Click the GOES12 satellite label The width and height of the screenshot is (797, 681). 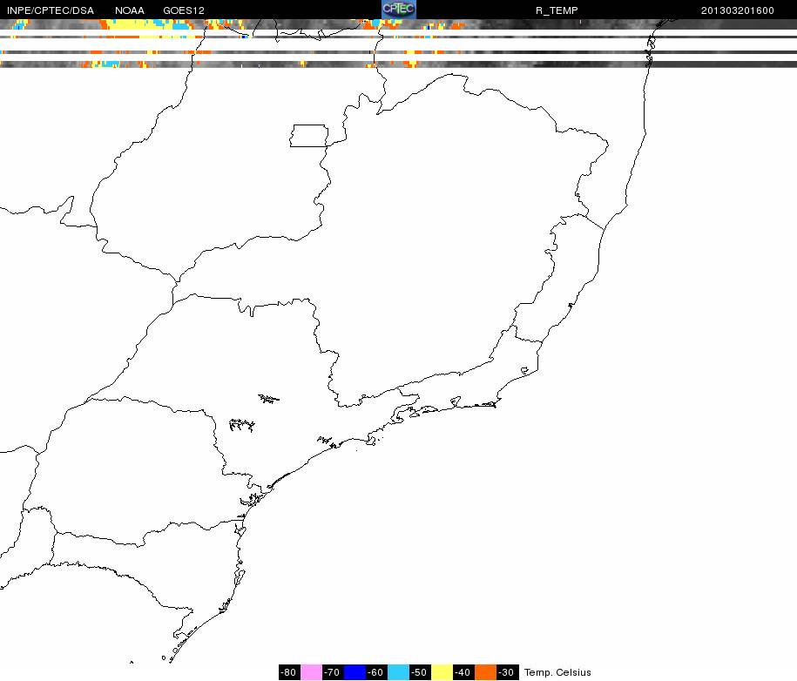click(184, 10)
